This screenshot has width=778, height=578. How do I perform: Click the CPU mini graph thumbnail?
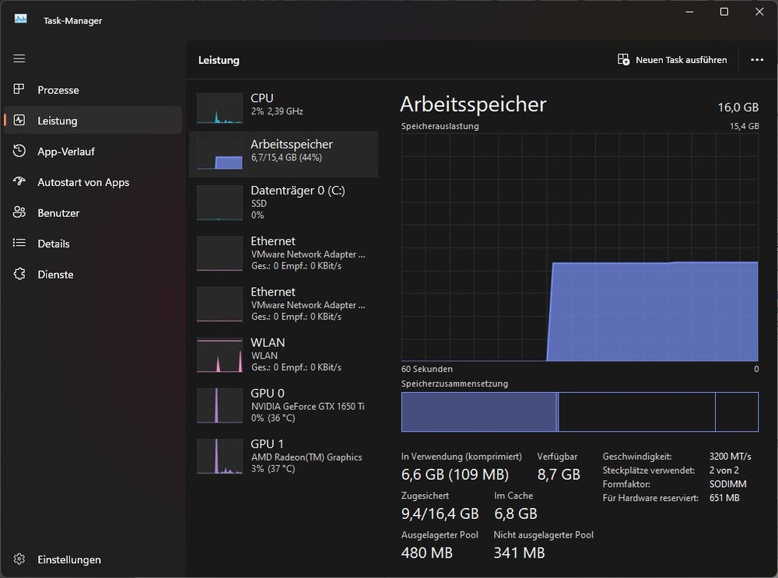(219, 108)
